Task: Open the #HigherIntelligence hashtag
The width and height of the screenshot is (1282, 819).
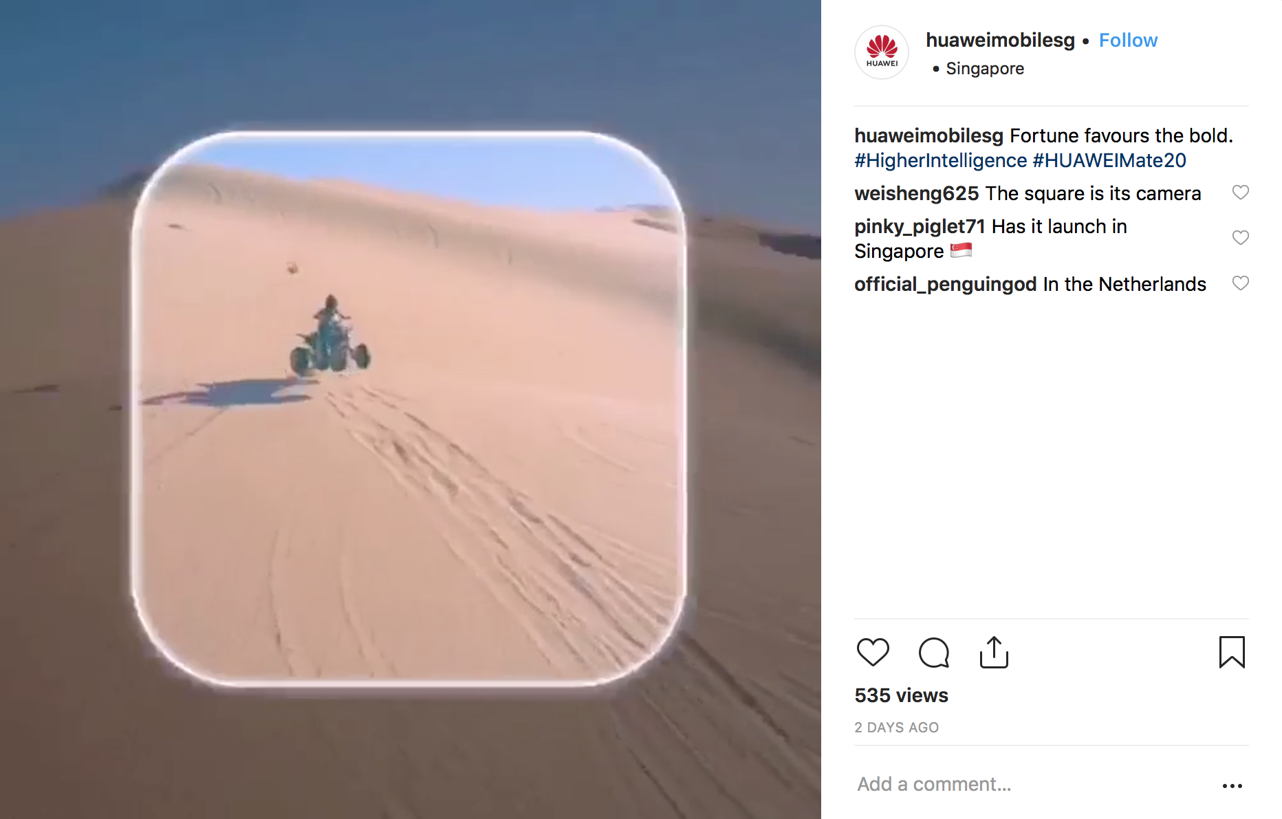Action: [940, 160]
